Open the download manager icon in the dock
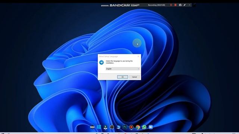 [105, 127]
